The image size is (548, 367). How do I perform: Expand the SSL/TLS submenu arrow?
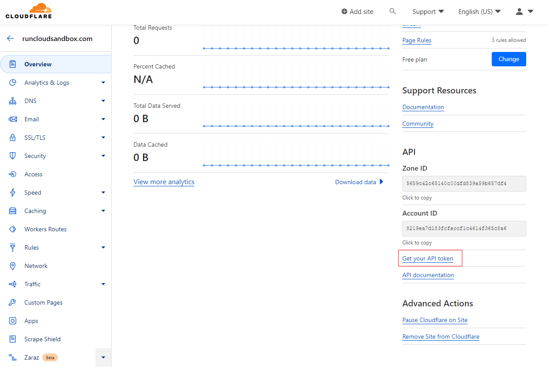103,137
